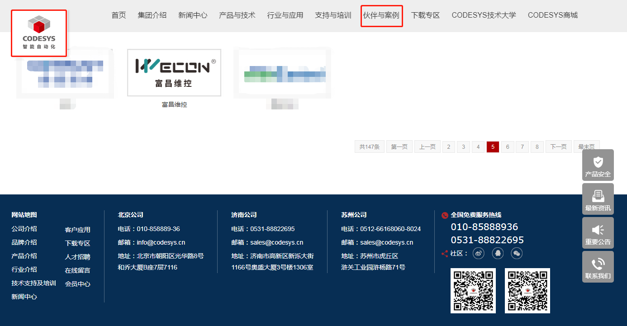Go to page 8
Screen dimensions: 627x326
537,146
